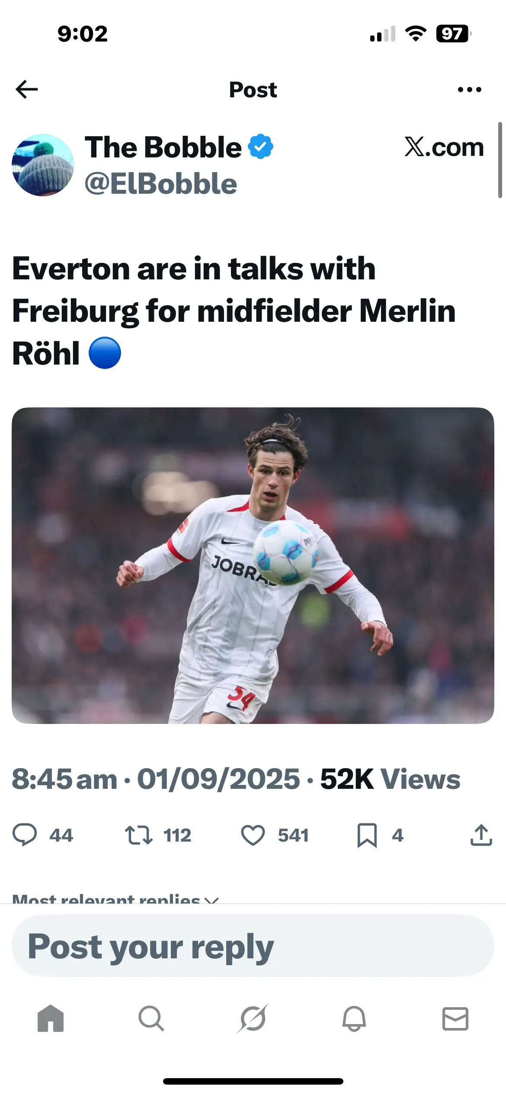This screenshot has width=506, height=1095.
Task: Tap the 52K Views count
Action: click(x=390, y=779)
